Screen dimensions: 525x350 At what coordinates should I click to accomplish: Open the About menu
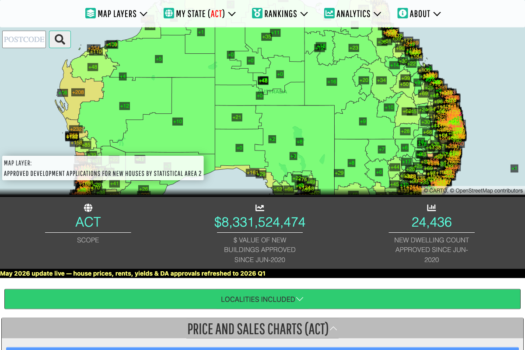(419, 14)
